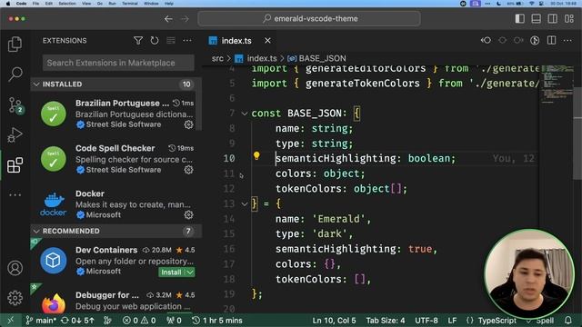
Task: Open editor more actions ellipsis
Action: pyautogui.click(x=567, y=40)
